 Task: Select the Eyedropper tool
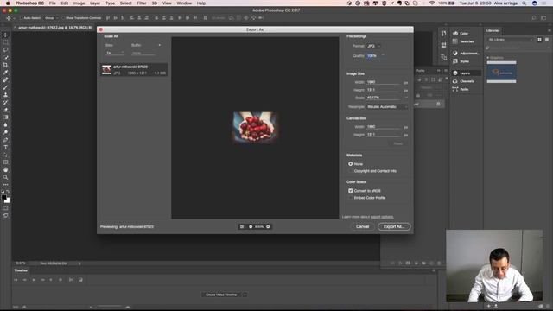tap(5, 73)
